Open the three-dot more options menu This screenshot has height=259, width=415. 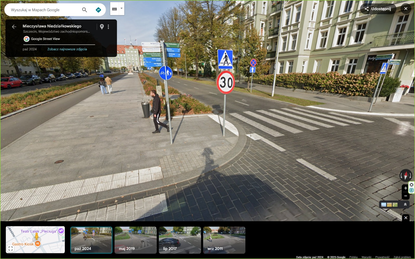tap(108, 27)
